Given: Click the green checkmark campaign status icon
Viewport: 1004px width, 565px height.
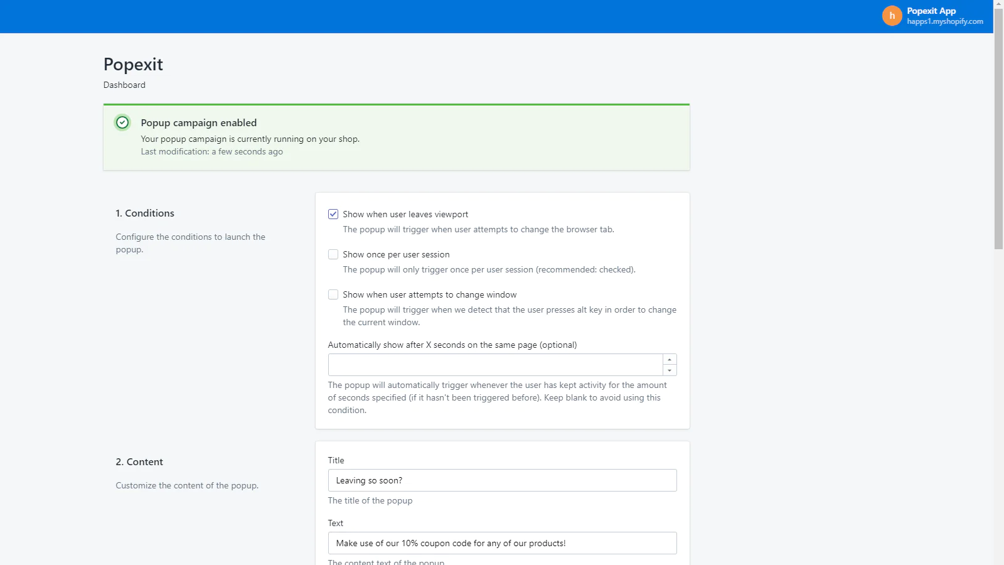Looking at the screenshot, I should coord(122,122).
